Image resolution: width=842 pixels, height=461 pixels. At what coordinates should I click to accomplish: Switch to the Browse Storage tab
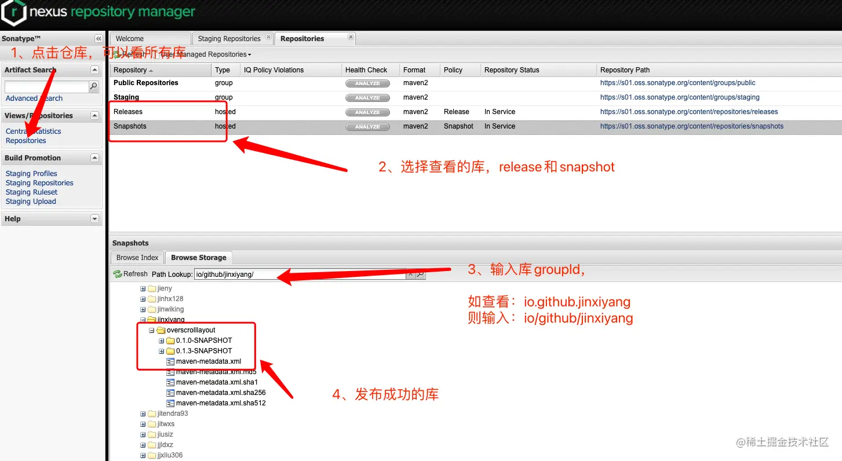(199, 258)
